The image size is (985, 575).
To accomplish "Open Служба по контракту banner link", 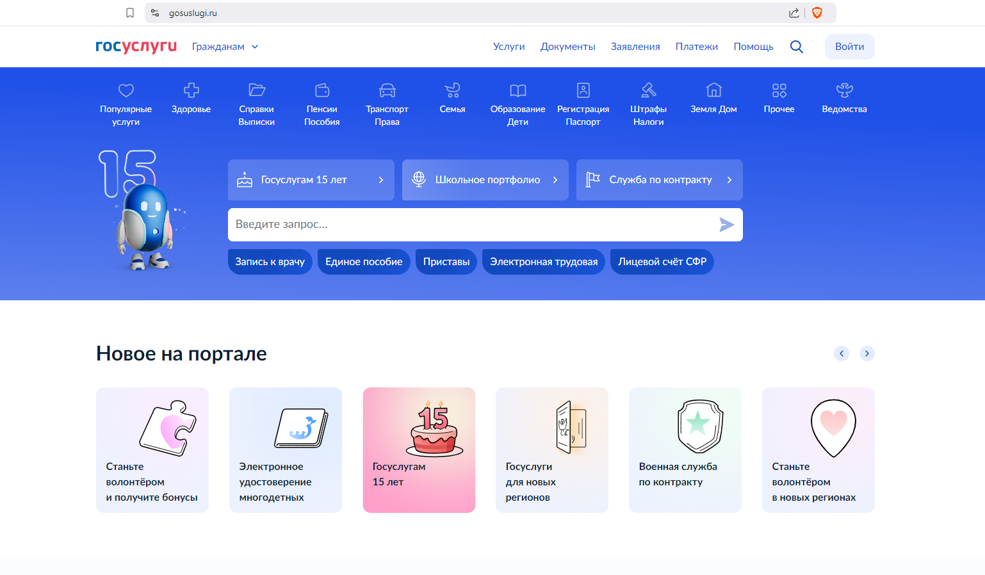I will tap(659, 180).
